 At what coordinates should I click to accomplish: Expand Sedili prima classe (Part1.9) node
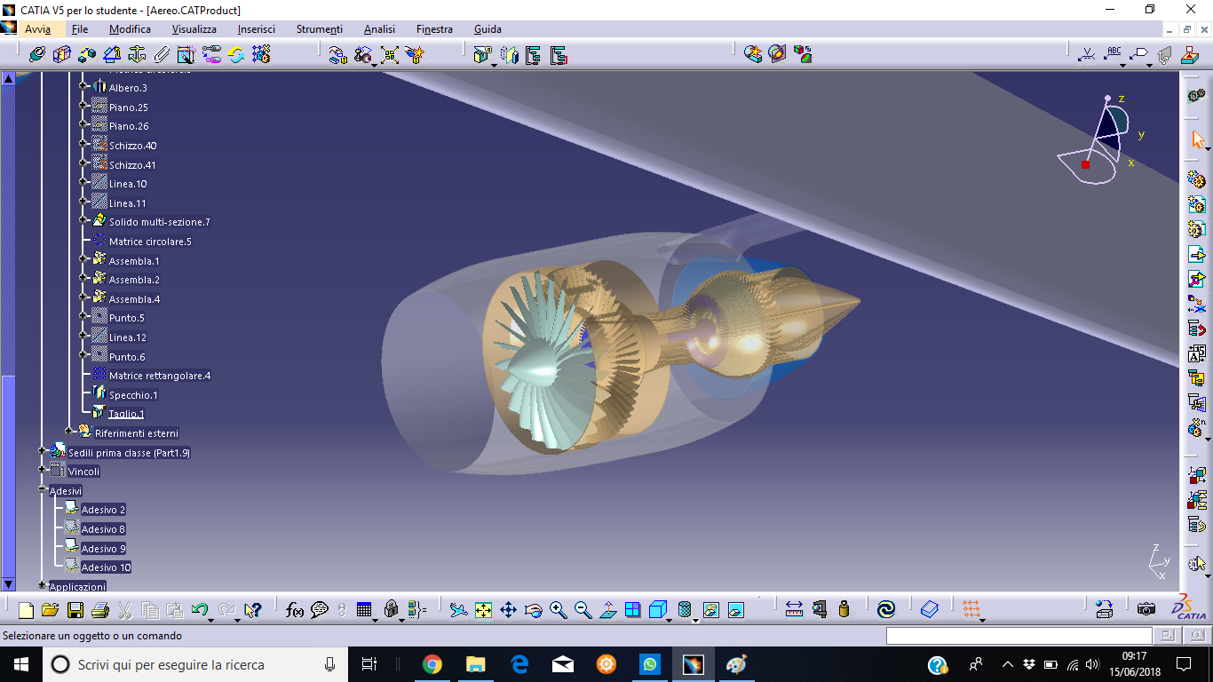(42, 451)
